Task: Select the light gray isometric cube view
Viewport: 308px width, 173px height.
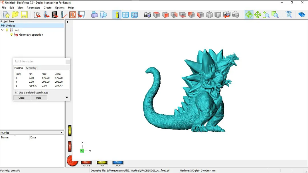Action: pyautogui.click(x=209, y=15)
